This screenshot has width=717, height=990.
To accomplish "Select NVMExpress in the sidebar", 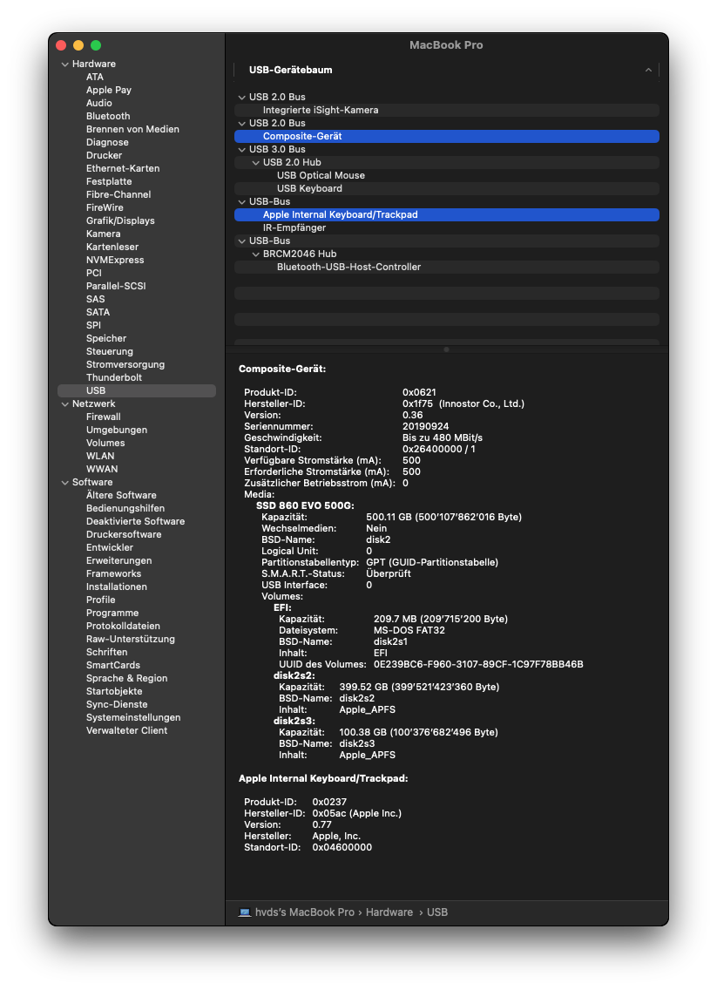I will click(115, 260).
